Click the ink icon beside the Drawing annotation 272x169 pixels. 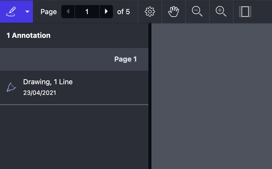click(x=11, y=87)
